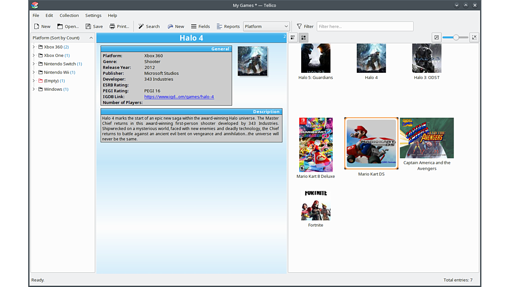Image resolution: width=510 pixels, height=287 pixels.
Task: Open the collection Fields editor
Action: [x=200, y=27]
